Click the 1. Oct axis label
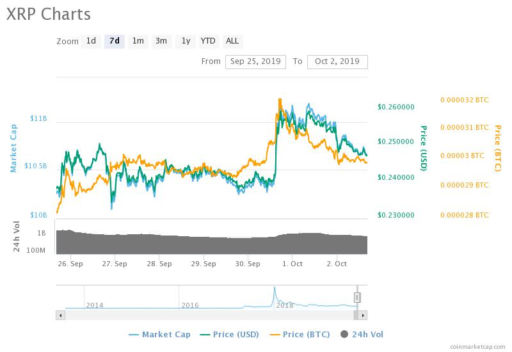This screenshot has width=512, height=352. click(292, 264)
